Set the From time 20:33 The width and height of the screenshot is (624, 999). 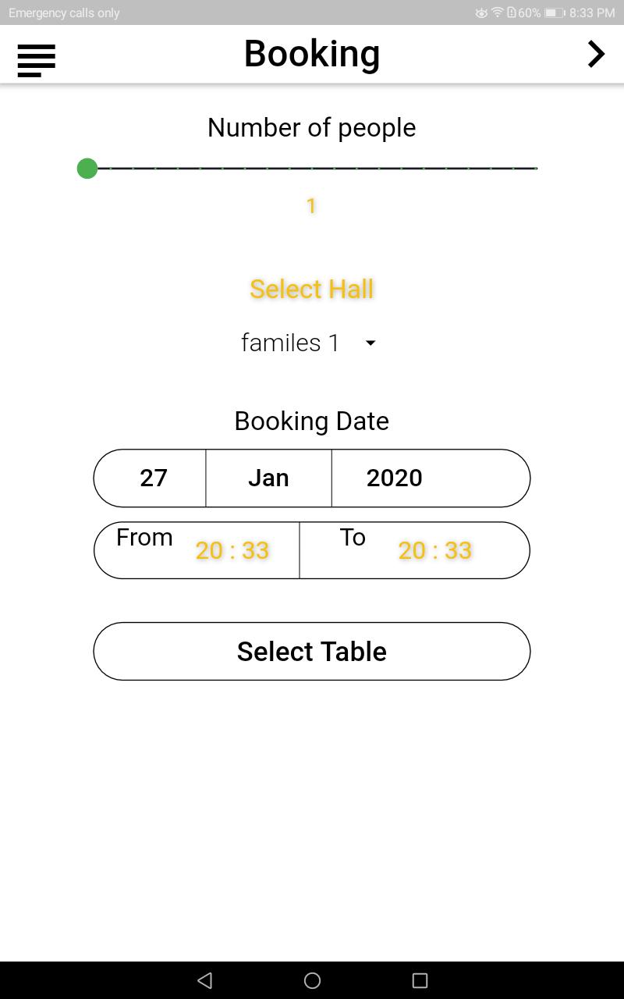(x=232, y=550)
